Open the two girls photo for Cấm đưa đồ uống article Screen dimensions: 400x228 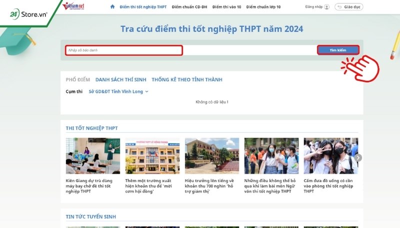pos(331,156)
